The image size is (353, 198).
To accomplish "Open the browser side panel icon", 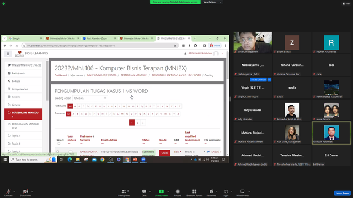I will (x=204, y=45).
